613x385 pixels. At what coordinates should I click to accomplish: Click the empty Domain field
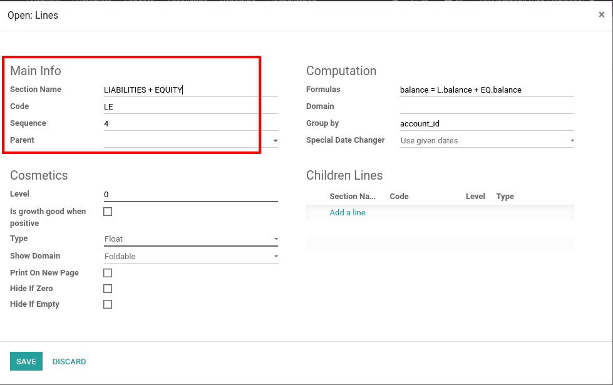(487, 106)
